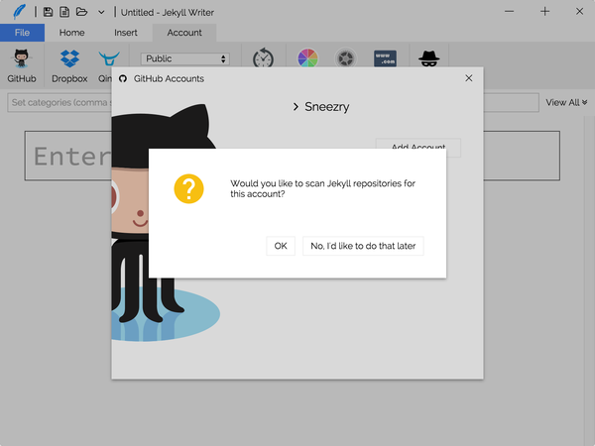The width and height of the screenshot is (595, 446).
Task: Expand the quick access dropdown arrow
Action: pos(101,13)
